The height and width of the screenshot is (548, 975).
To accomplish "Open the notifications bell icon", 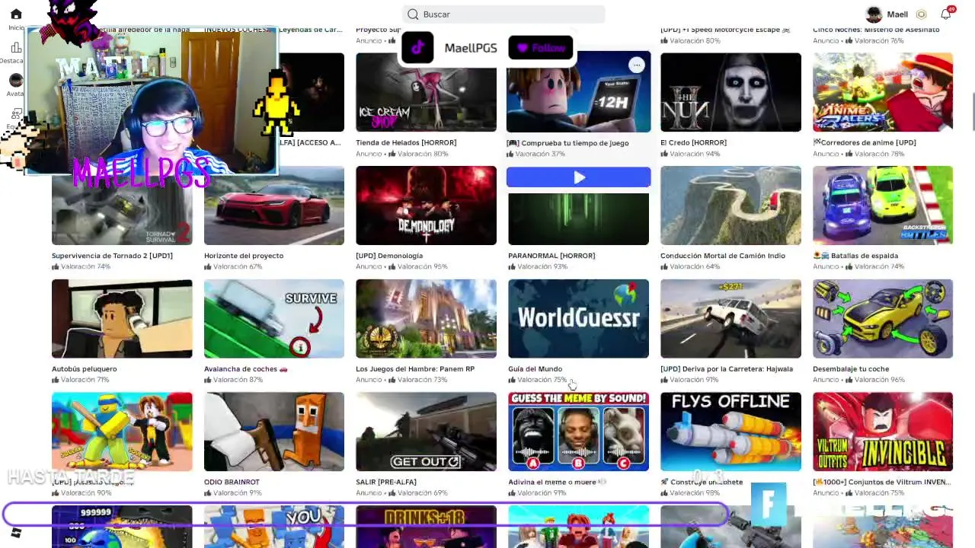I will [945, 14].
